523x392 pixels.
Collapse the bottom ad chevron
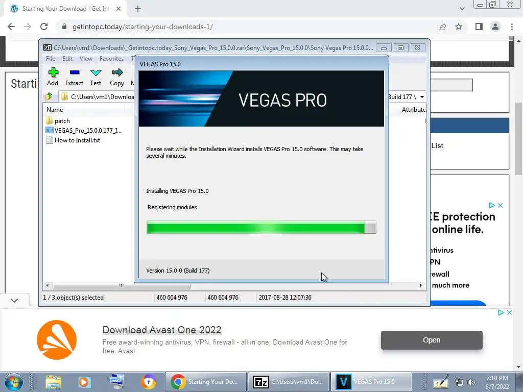tap(14, 301)
